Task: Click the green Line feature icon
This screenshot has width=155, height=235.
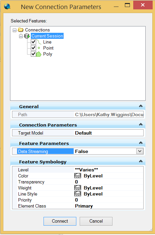Action: click(39, 42)
